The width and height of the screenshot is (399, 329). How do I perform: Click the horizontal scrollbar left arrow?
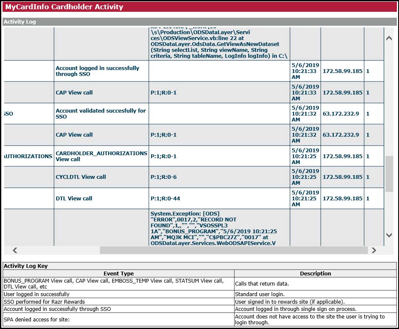coord(15,250)
